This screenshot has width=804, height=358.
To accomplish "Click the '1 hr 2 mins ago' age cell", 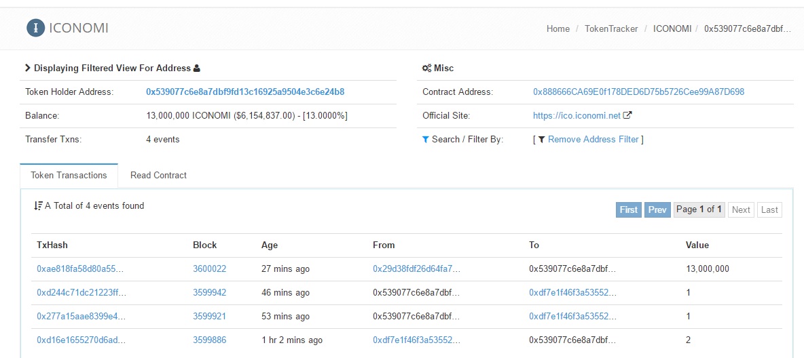I will pos(292,340).
